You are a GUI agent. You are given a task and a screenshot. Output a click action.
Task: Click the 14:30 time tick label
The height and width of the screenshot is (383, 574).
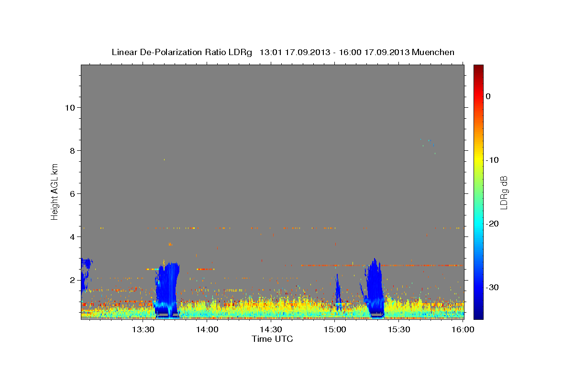pyautogui.click(x=271, y=329)
